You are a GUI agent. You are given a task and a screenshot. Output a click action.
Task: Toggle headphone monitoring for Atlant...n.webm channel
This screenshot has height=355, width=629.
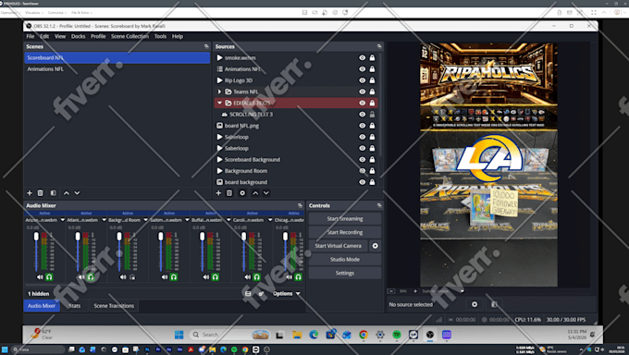click(91, 277)
